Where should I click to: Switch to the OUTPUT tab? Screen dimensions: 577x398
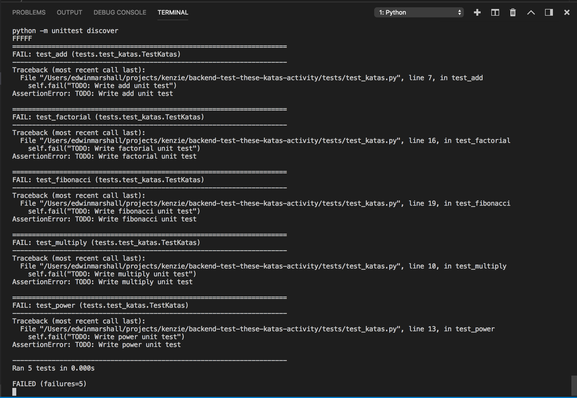(x=69, y=12)
